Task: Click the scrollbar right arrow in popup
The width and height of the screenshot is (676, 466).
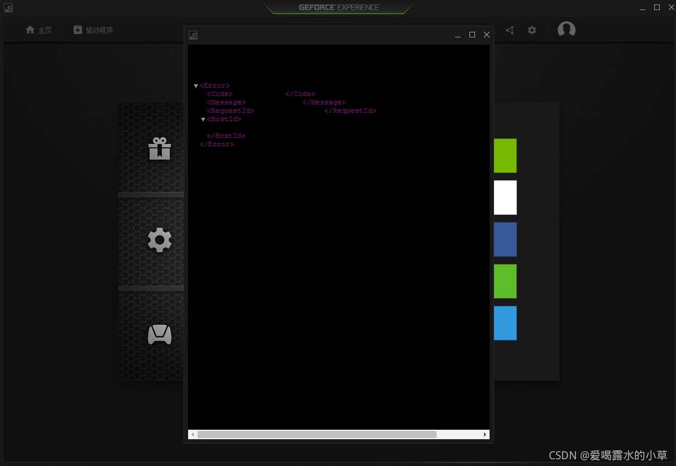Action: click(485, 434)
